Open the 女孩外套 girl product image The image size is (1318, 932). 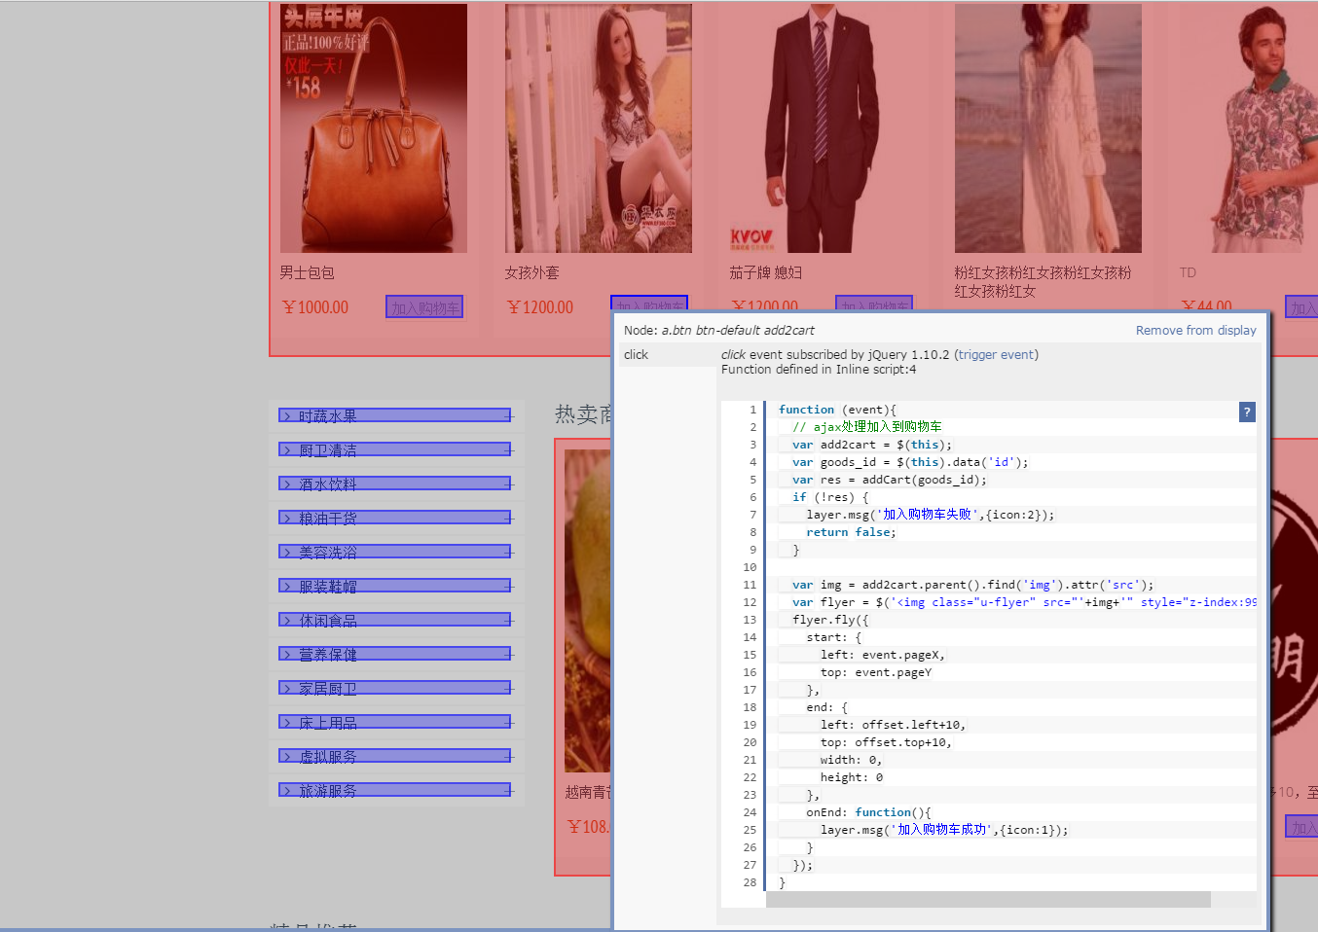coord(599,128)
